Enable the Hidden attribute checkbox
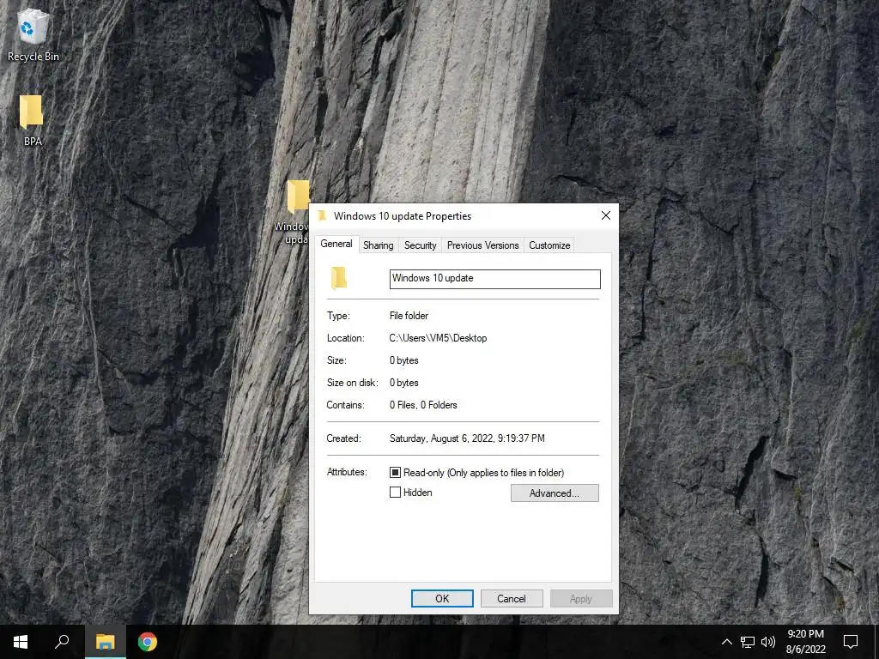This screenshot has width=879, height=659. [395, 493]
